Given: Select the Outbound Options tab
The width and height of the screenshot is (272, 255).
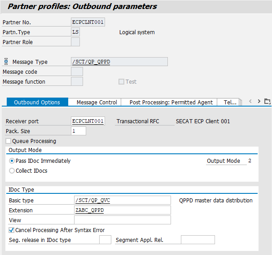Looking at the screenshot, I should (x=37, y=103).
